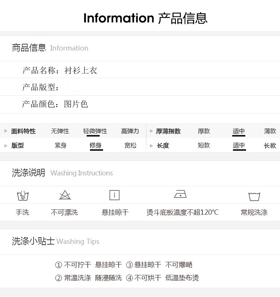
Task: Select the 宽松 fit option
Action: 130,146
